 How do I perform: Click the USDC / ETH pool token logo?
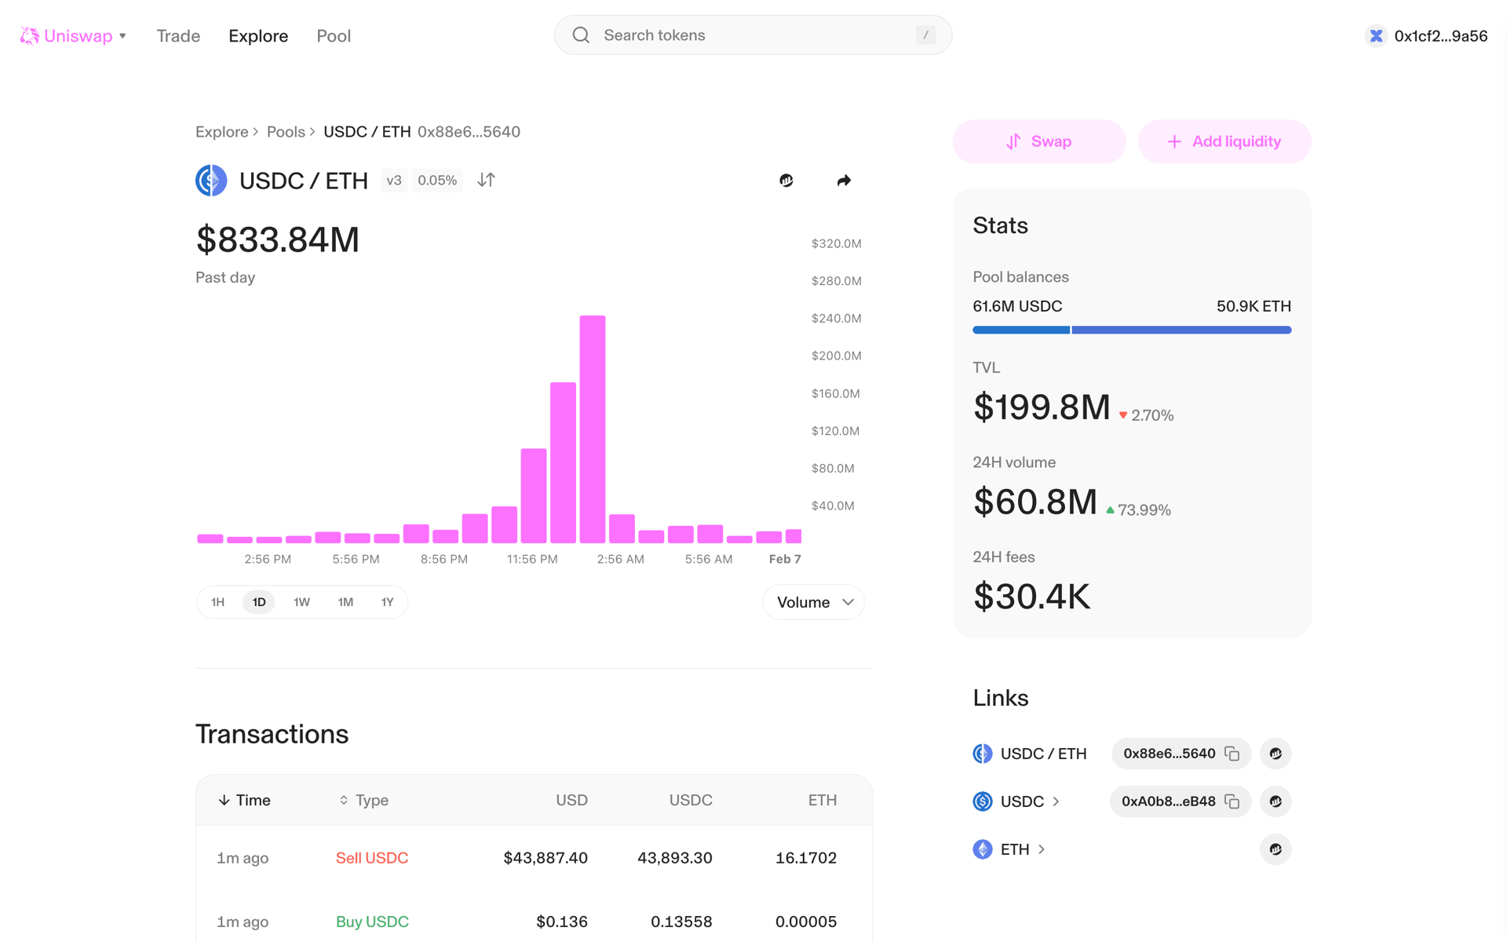pos(211,181)
